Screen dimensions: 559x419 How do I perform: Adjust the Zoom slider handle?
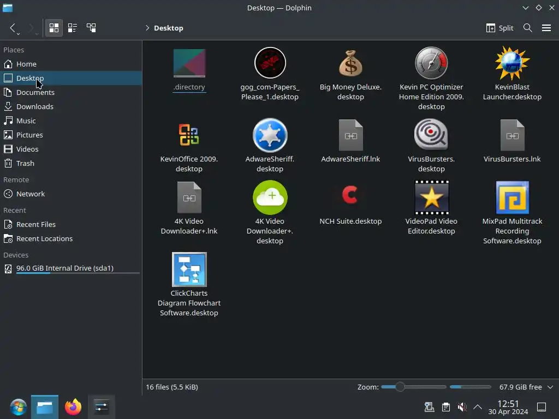click(x=400, y=387)
